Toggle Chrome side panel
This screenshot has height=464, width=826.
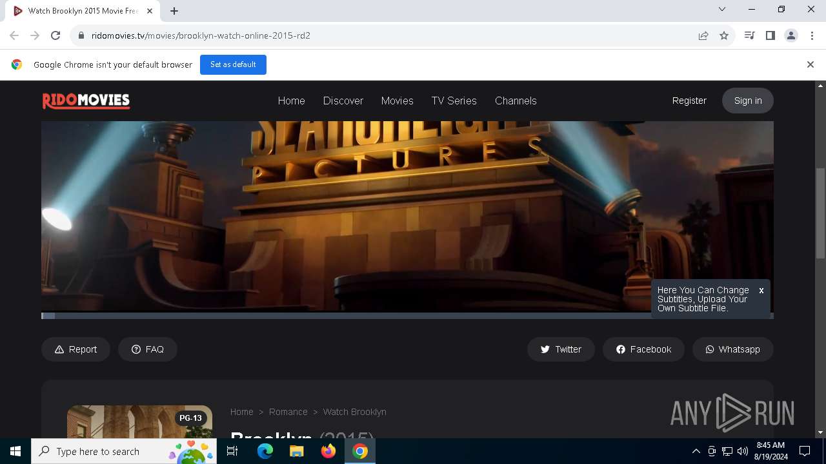click(770, 35)
